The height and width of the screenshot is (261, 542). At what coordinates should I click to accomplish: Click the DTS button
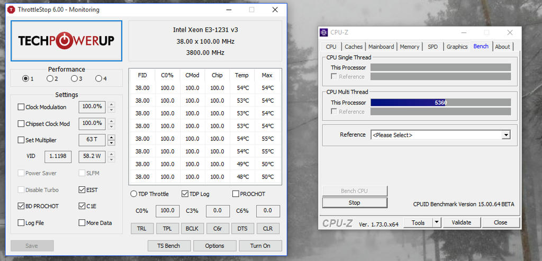coord(242,229)
